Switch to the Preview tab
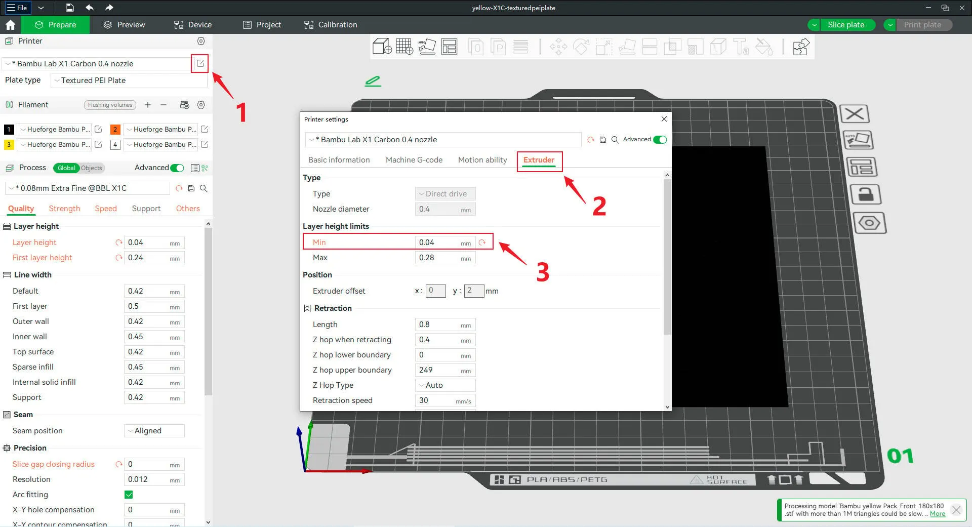Viewport: 972px width, 527px height. point(124,25)
